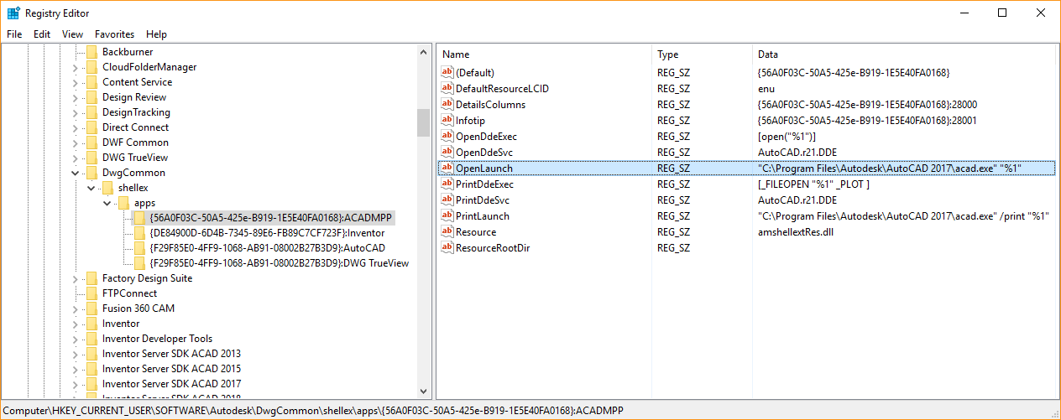Click the folder icon of DWG TrueView

click(x=91, y=158)
